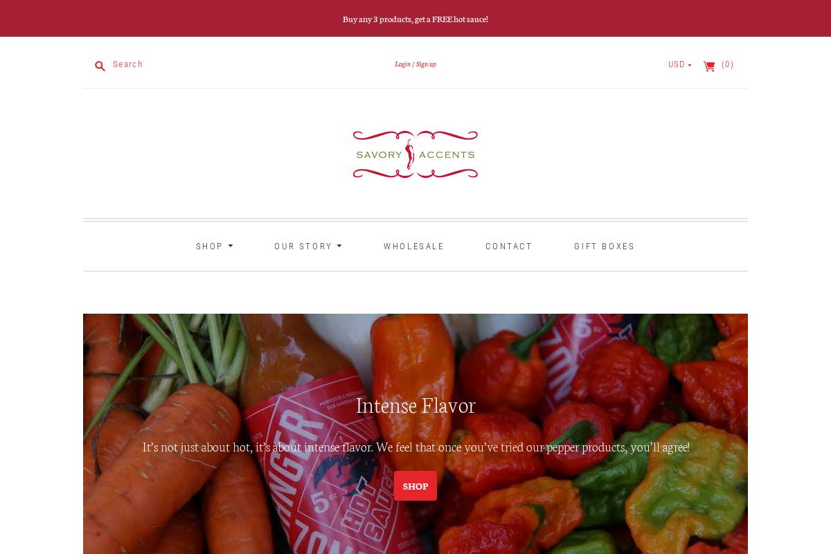Click the dropdown arrow beside SHOP menu

231,246
